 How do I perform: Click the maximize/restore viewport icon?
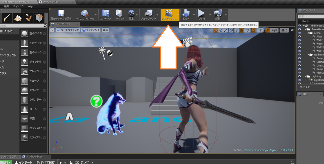tap(292, 30)
